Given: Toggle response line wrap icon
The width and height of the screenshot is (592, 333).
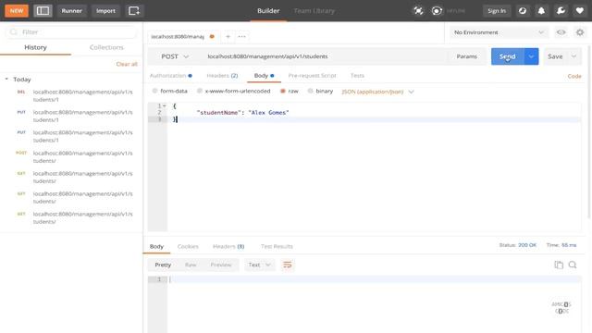Looking at the screenshot, I should pyautogui.click(x=288, y=265).
